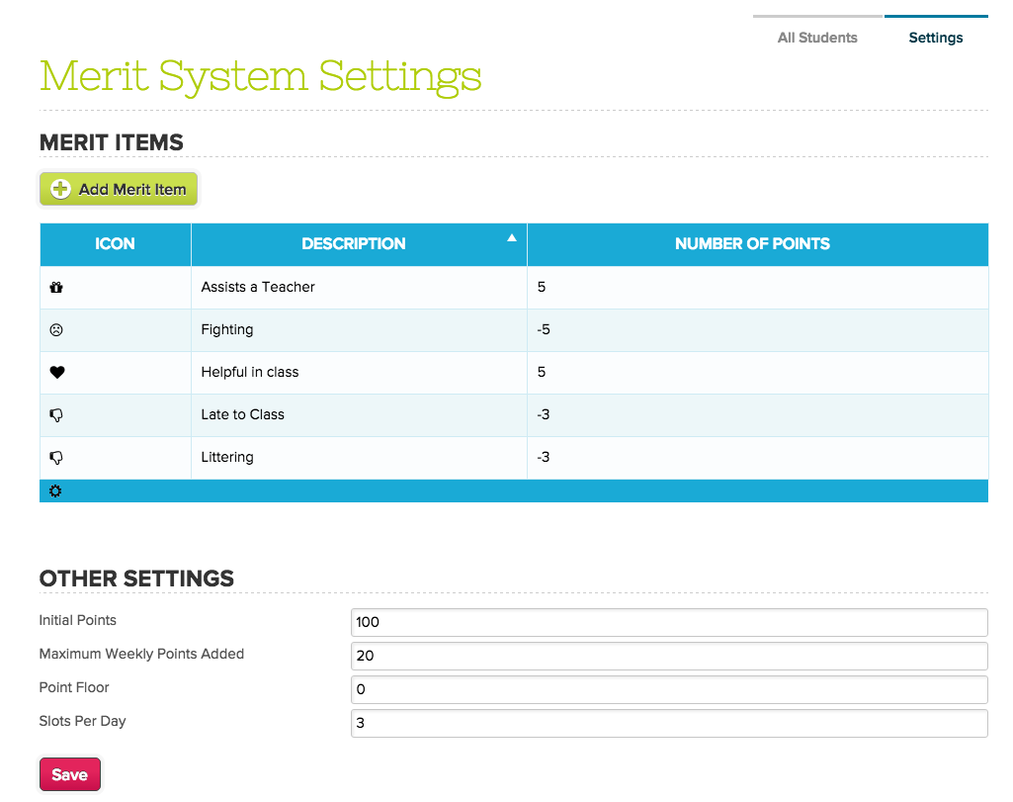This screenshot has height=802, width=1013.
Task: Focus the Initial Points input field
Action: 669,622
